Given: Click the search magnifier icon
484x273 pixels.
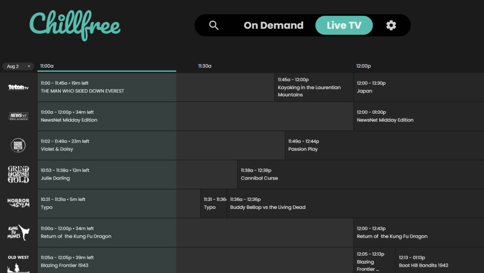Looking at the screenshot, I should tap(214, 25).
